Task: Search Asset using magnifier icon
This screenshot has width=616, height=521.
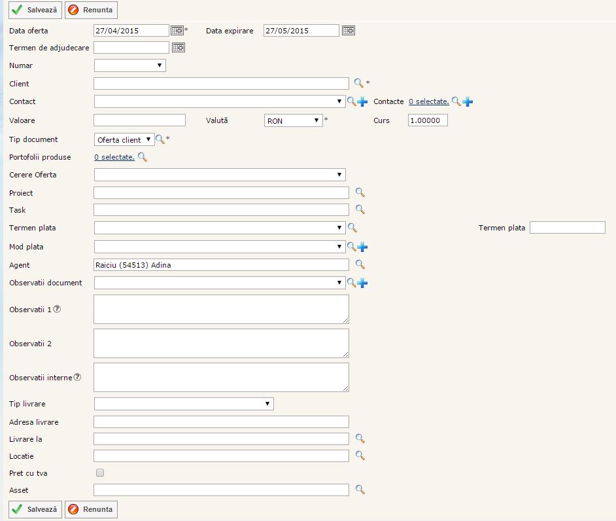Action: pos(359,490)
